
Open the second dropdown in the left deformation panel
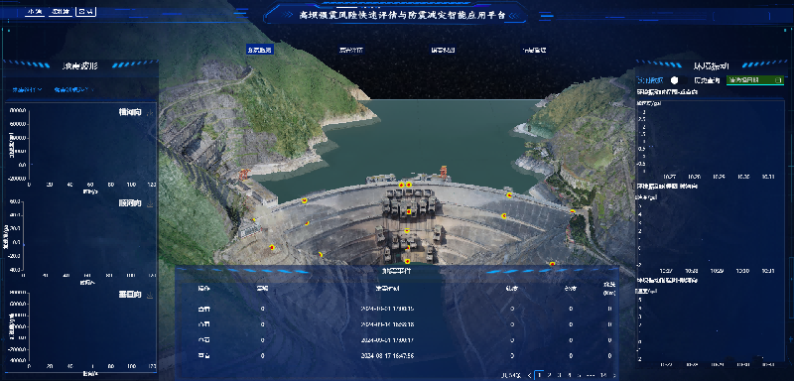[73, 89]
